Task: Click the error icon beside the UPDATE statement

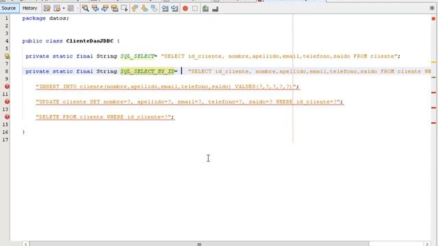Action: point(7,102)
